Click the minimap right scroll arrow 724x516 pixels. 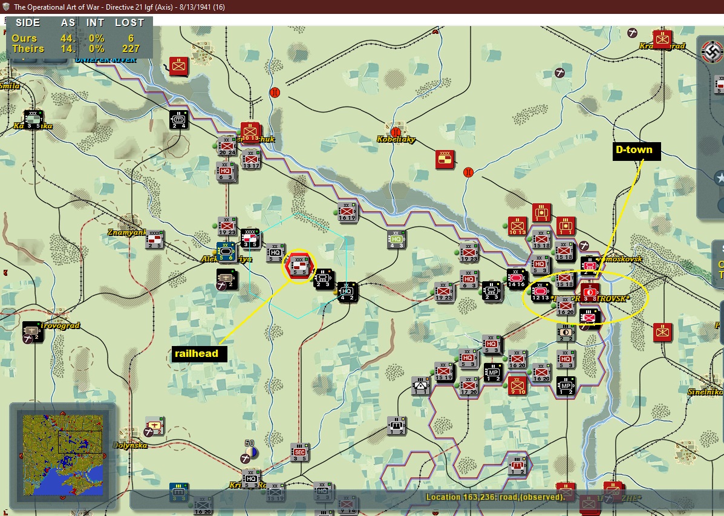point(105,456)
